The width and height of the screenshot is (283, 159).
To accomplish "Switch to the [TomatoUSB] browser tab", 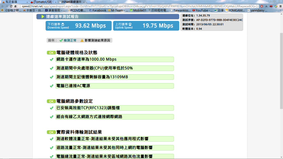I will 43,2.
